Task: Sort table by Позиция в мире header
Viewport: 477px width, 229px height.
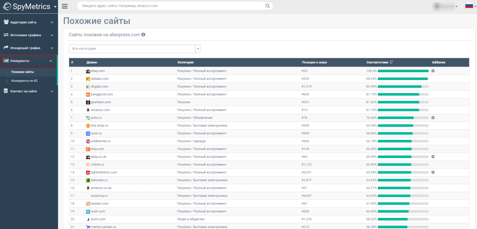Action: click(315, 62)
